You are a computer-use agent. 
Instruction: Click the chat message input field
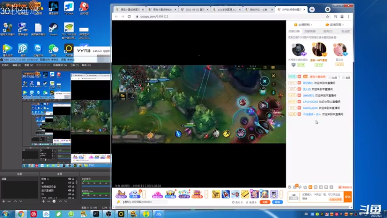coord(322,197)
